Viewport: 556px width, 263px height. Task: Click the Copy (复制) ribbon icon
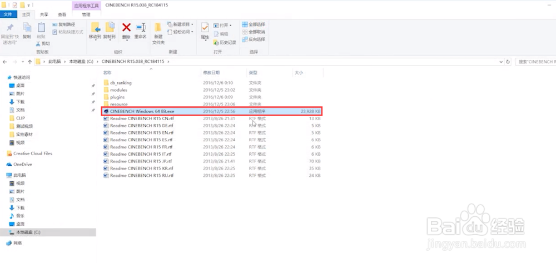[x=27, y=31]
